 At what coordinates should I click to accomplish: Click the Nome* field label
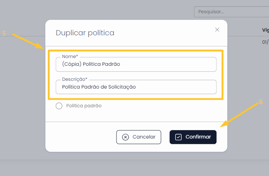[x=70, y=56]
